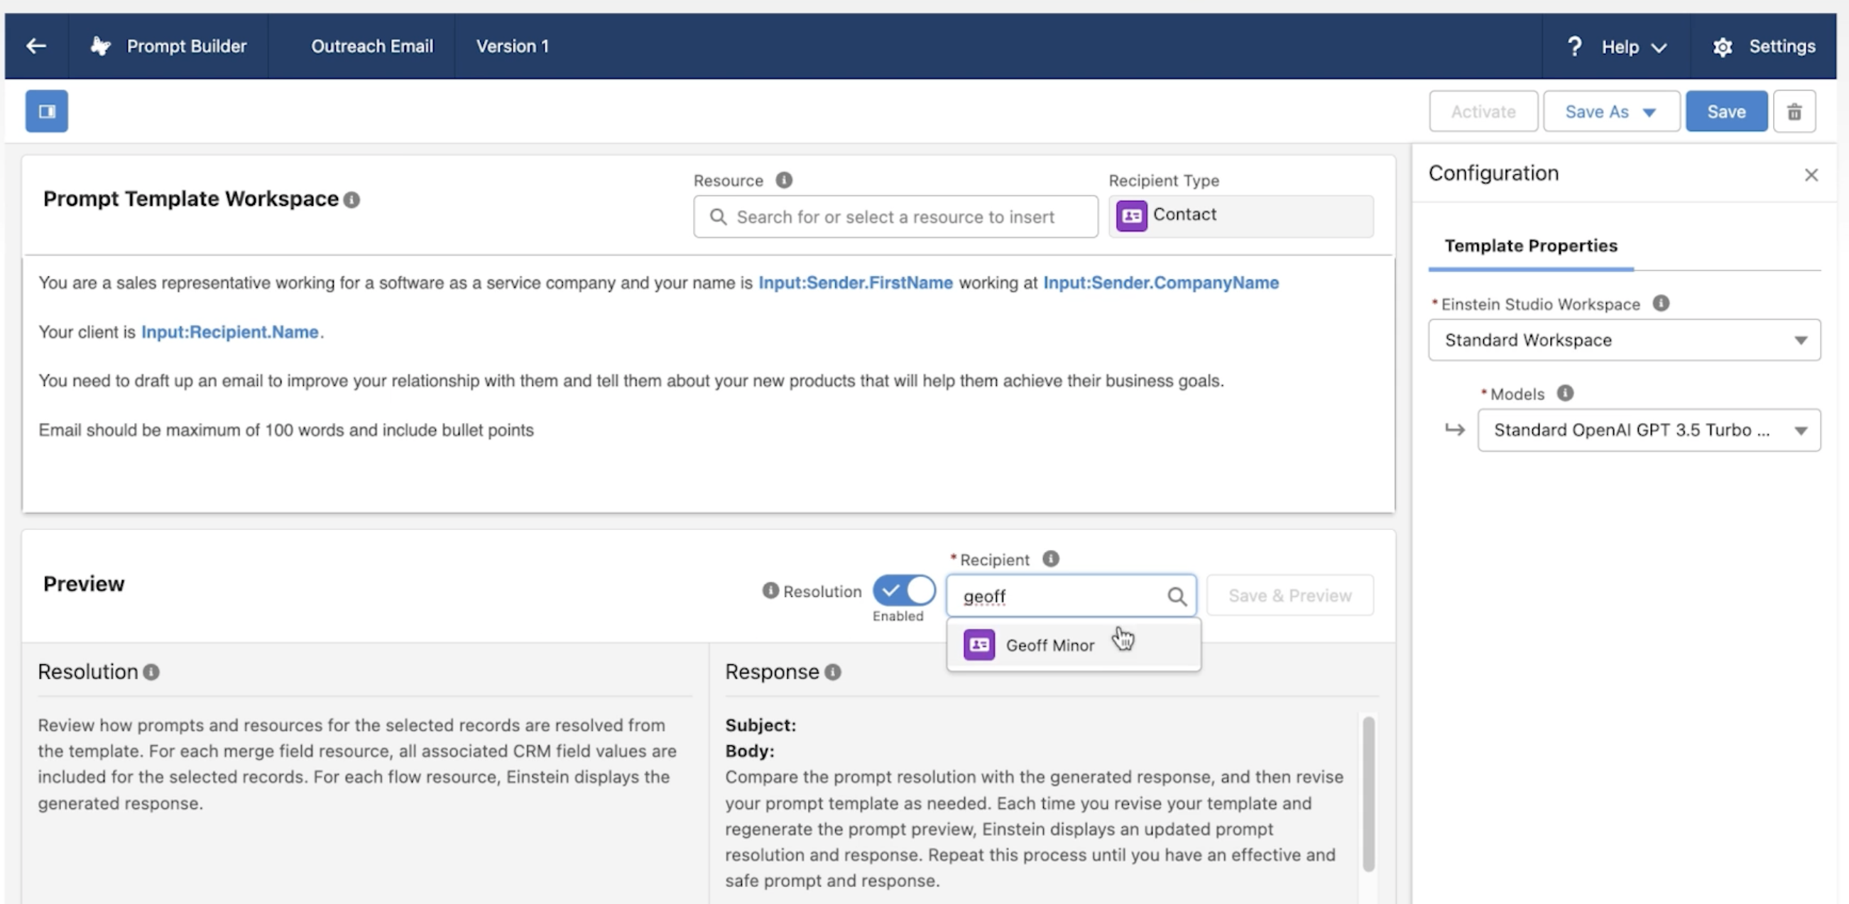Image resolution: width=1849 pixels, height=904 pixels.
Task: Select Geoff Minor from suggestions
Action: (x=1049, y=645)
